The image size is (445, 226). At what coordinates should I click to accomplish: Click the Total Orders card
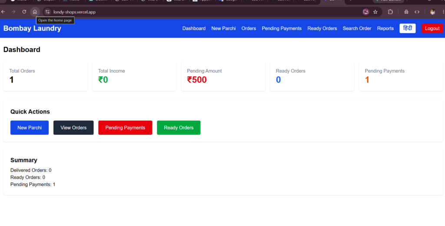point(45,76)
